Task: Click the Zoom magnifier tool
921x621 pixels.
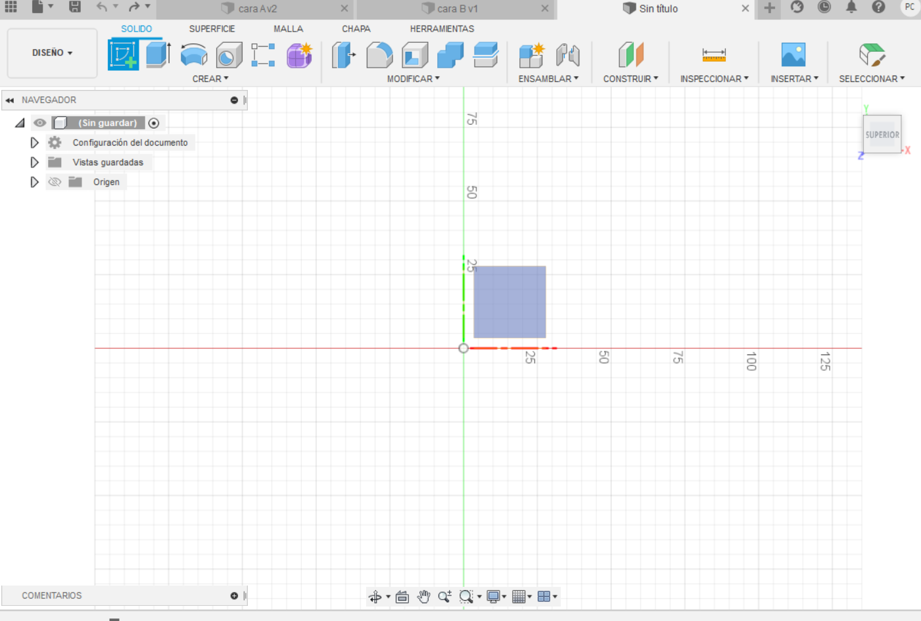Action: tap(444, 597)
